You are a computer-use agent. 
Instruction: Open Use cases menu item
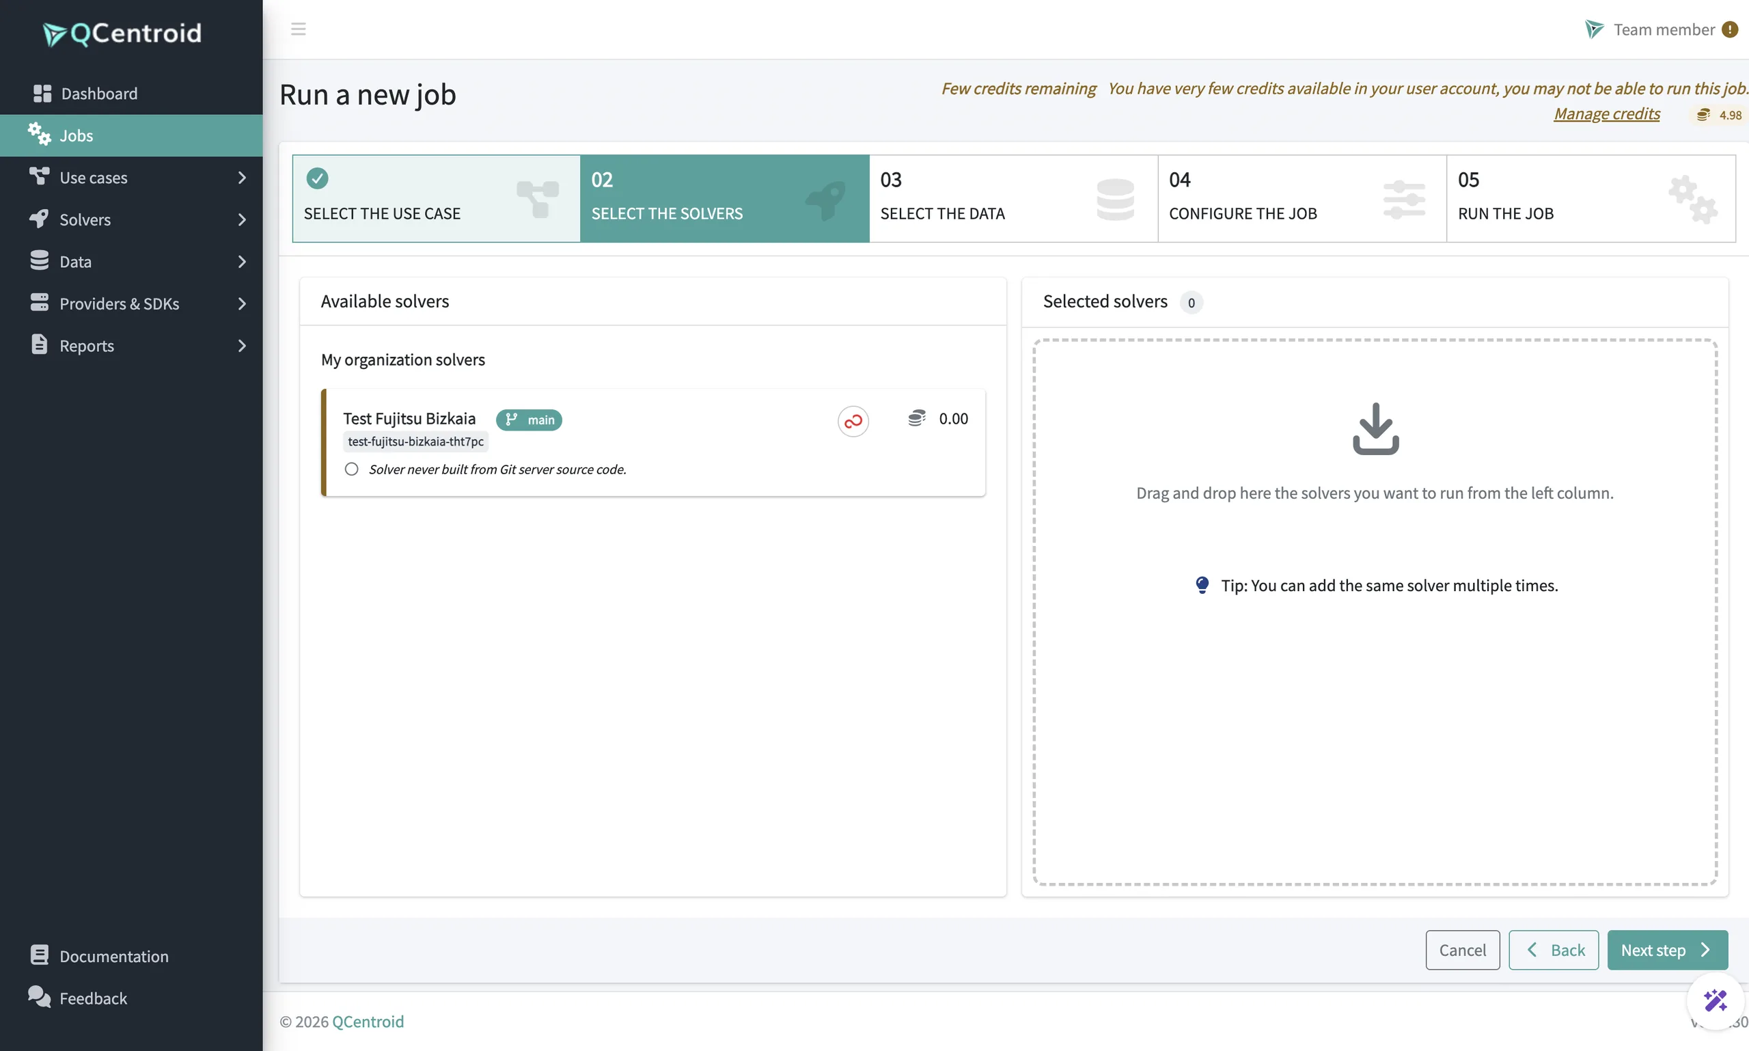131,177
